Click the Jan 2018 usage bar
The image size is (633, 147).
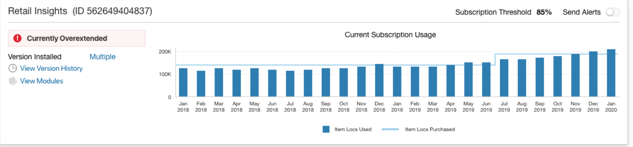(x=183, y=83)
